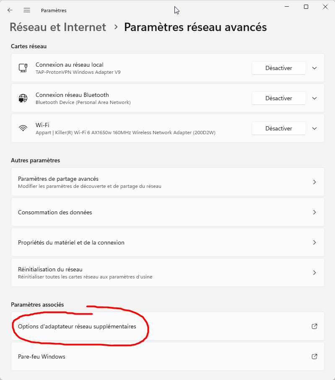
Task: Disable the Bluetooth network connection
Action: [x=278, y=98]
